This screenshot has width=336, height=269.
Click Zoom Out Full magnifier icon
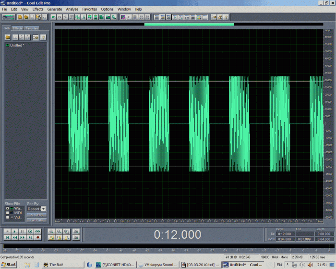[67, 231]
